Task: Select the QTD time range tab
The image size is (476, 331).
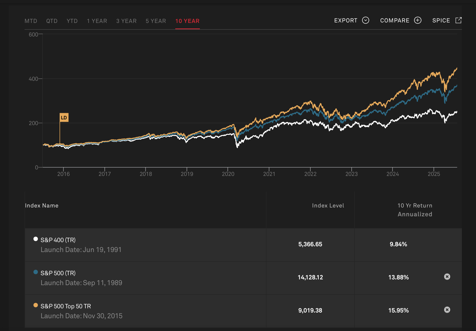Action: tap(52, 21)
